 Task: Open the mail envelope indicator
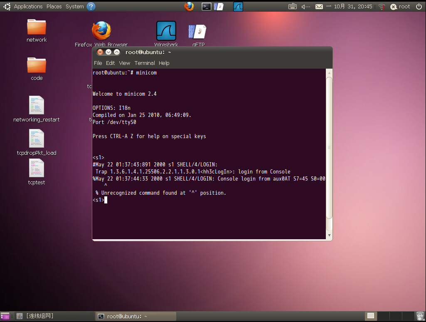click(x=319, y=6)
